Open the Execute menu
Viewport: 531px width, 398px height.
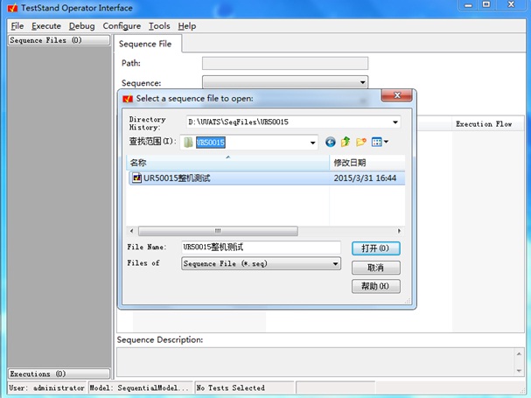pyautogui.click(x=46, y=26)
